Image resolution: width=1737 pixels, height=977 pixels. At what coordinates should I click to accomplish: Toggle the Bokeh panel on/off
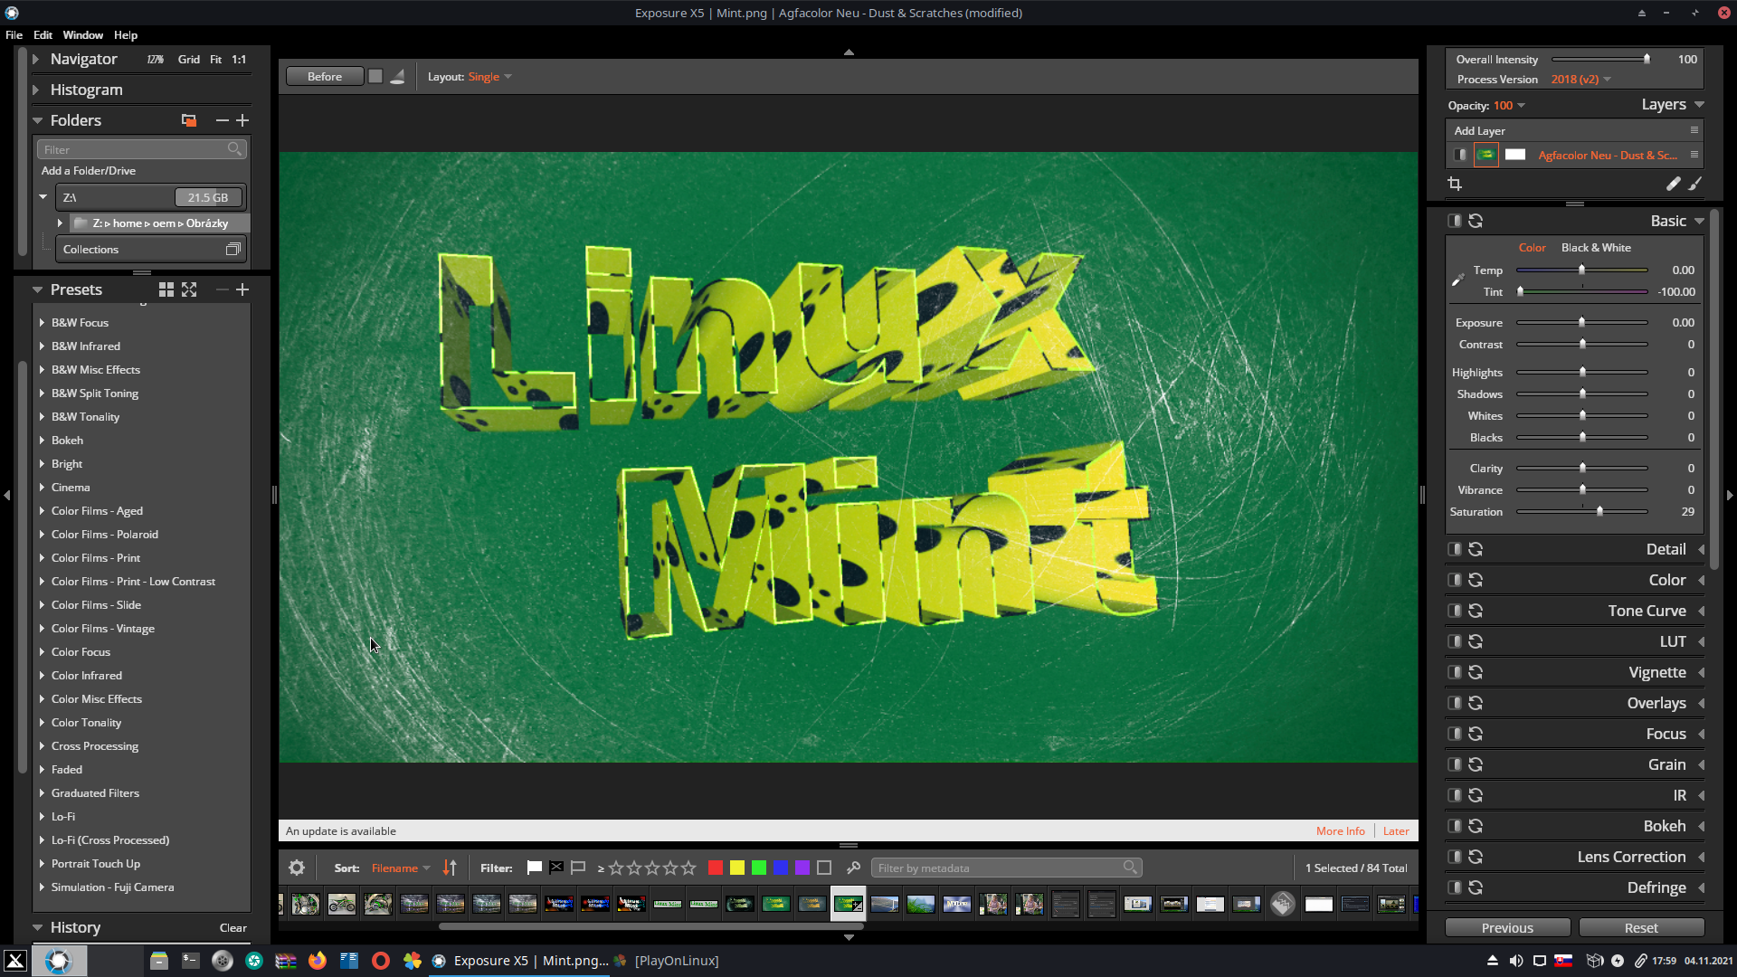click(1454, 826)
